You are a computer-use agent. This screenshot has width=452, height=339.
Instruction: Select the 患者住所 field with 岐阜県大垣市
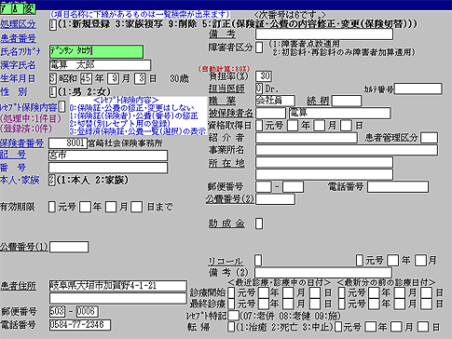tap(118, 286)
